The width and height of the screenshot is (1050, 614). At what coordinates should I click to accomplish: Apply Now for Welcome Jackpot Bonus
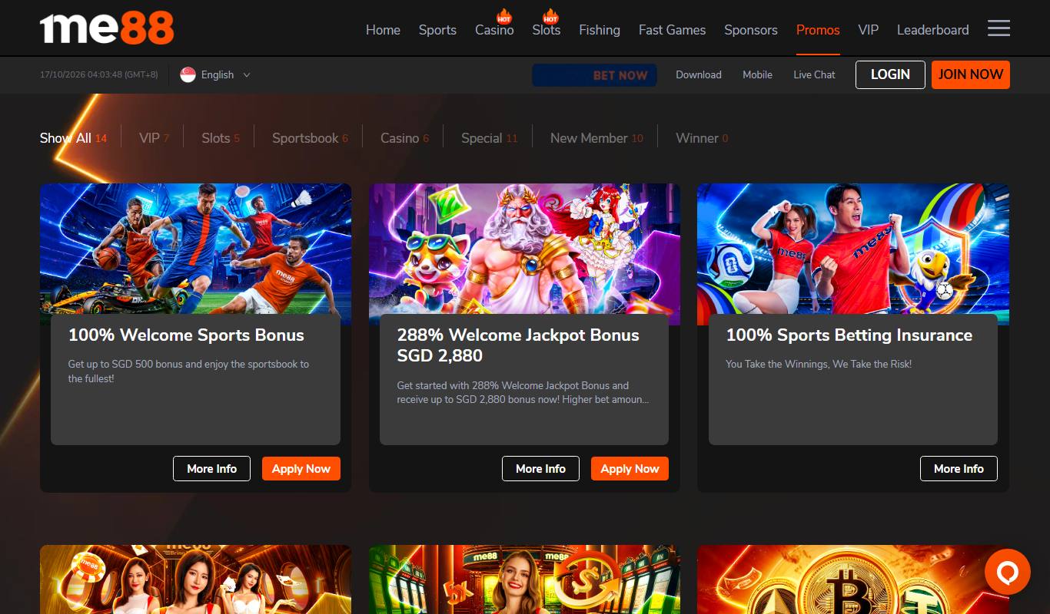pos(630,469)
